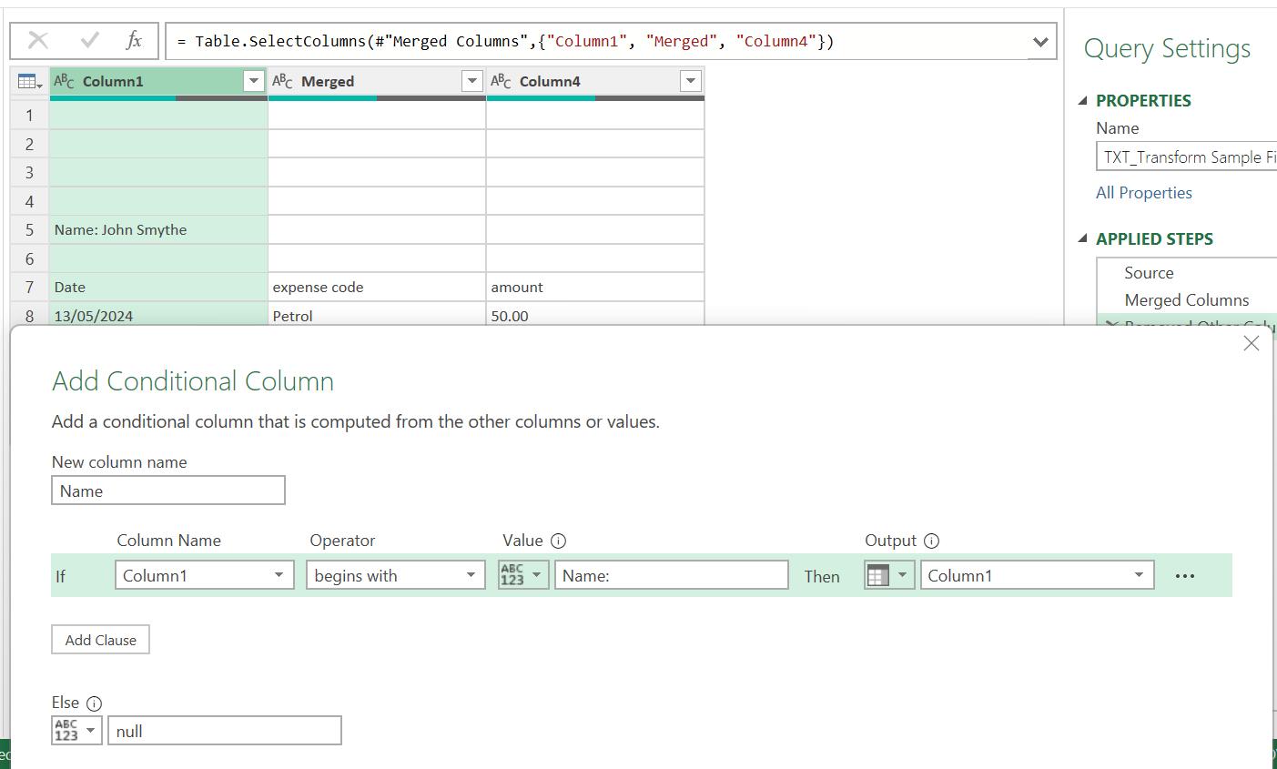The width and height of the screenshot is (1277, 769).
Task: Open Merged header filter dropdown
Action: (x=472, y=81)
